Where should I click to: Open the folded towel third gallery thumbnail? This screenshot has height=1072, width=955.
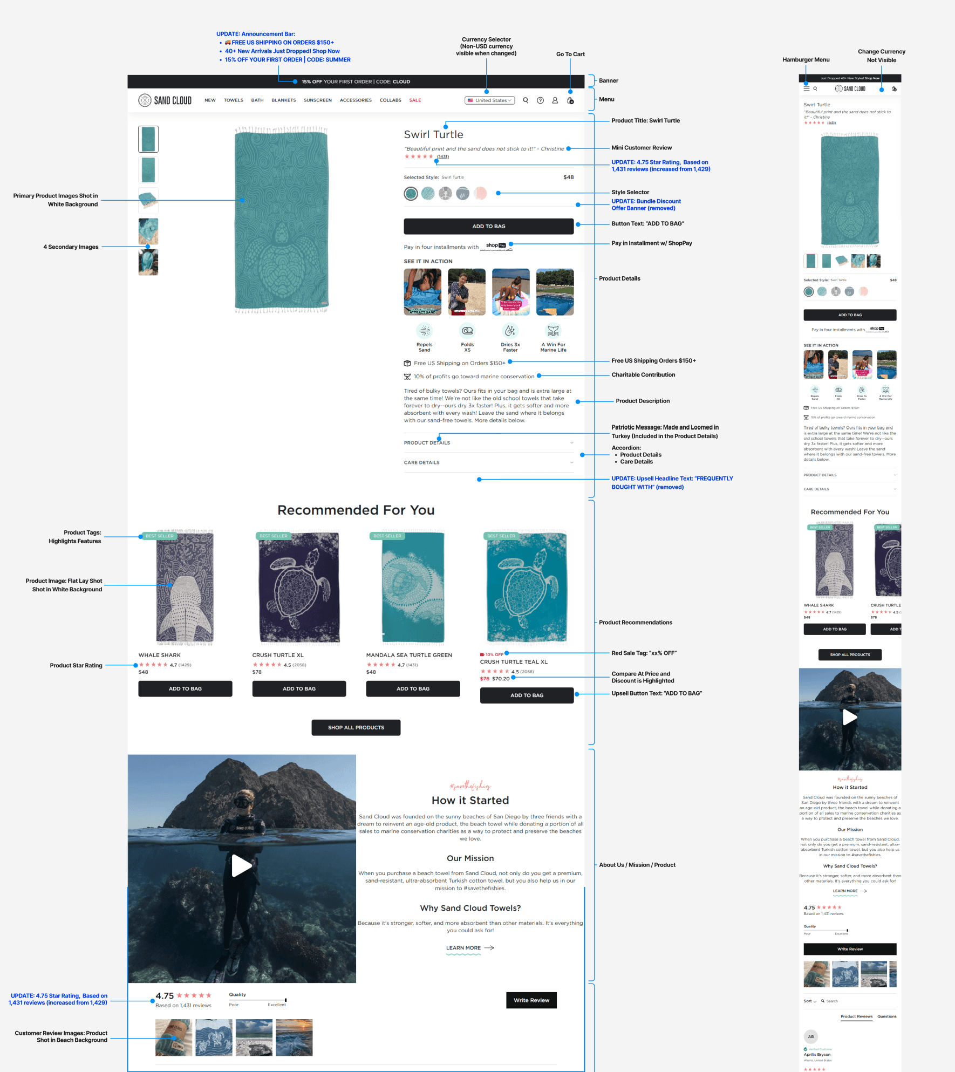pos(148,201)
